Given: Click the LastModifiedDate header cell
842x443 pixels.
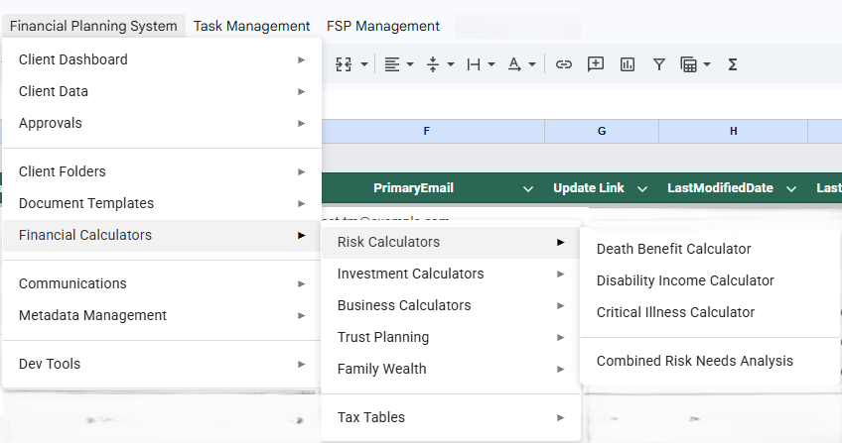Looking at the screenshot, I should click(733, 188).
